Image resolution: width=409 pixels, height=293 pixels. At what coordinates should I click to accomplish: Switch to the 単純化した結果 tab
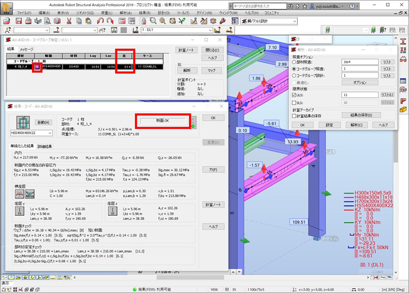point(22,146)
